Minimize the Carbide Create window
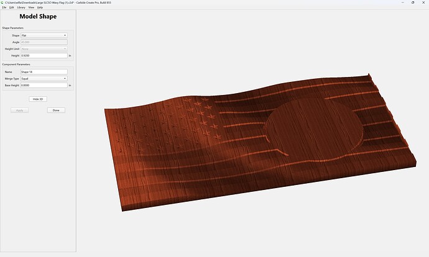This screenshot has height=257, width=429. click(403, 2)
